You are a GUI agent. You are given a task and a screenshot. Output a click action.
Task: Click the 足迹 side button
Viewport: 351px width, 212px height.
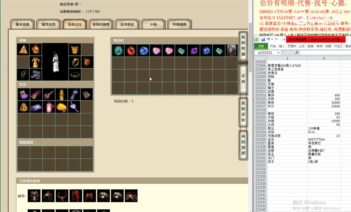click(x=243, y=79)
